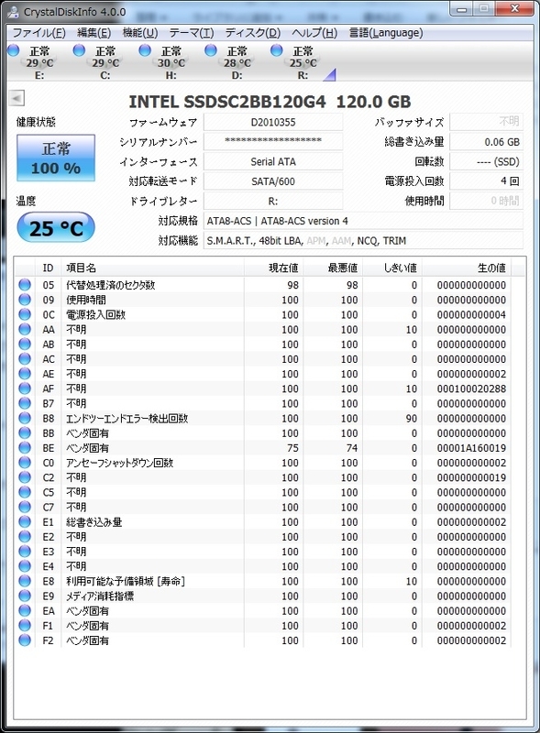Click the masked serial number field

273,142
